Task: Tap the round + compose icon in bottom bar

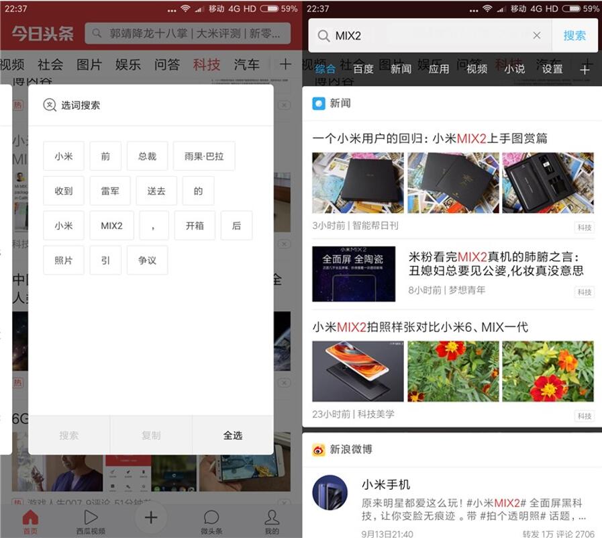Action: point(150,517)
